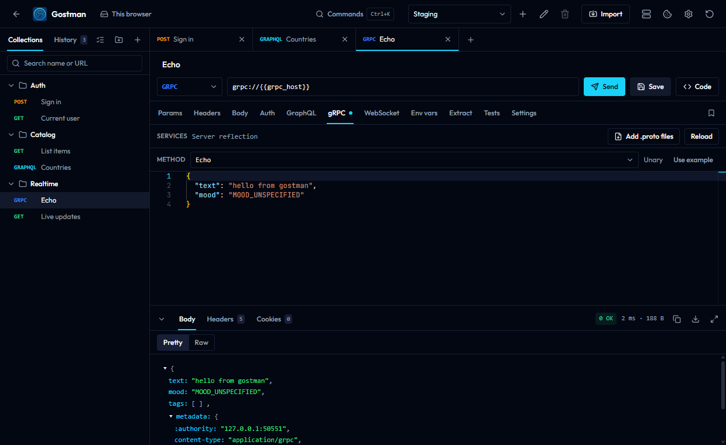This screenshot has height=445, width=726.
Task: Close the Sign in tab
Action: 242,39
